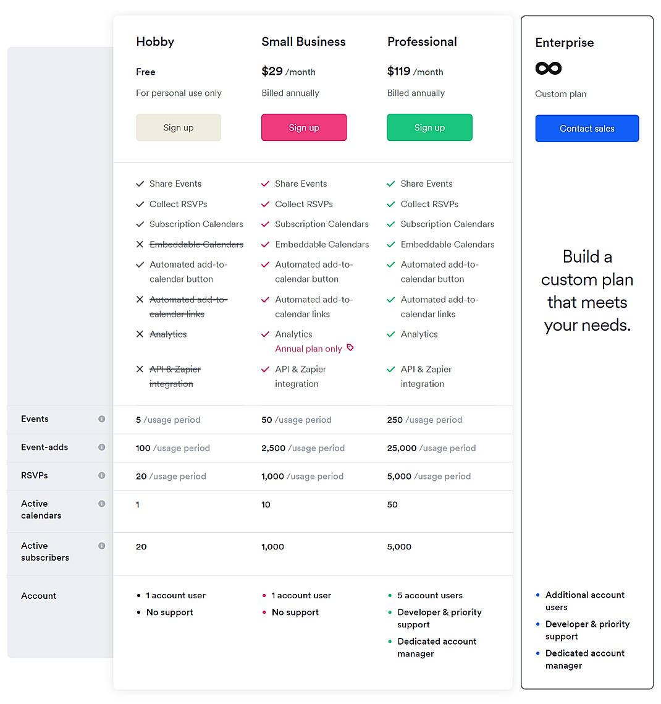Click Sign up for the Hobby plan
This screenshot has width=661, height=704.
(x=179, y=127)
